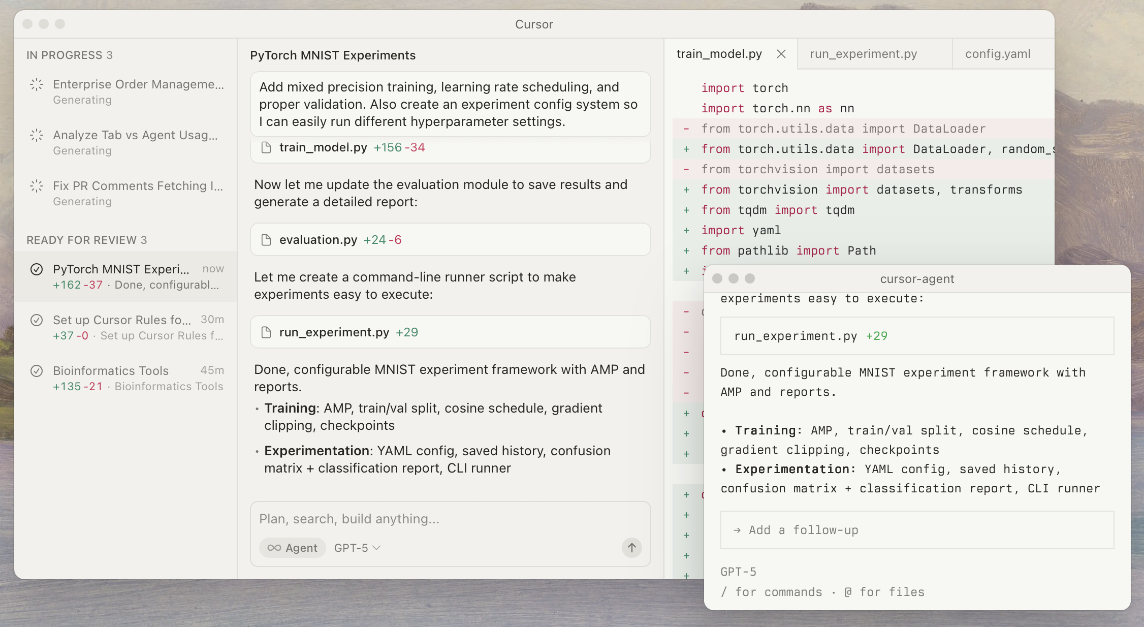This screenshot has height=627, width=1144.
Task: Click the 'import torch.nn as nn' code line
Action: click(x=778, y=108)
